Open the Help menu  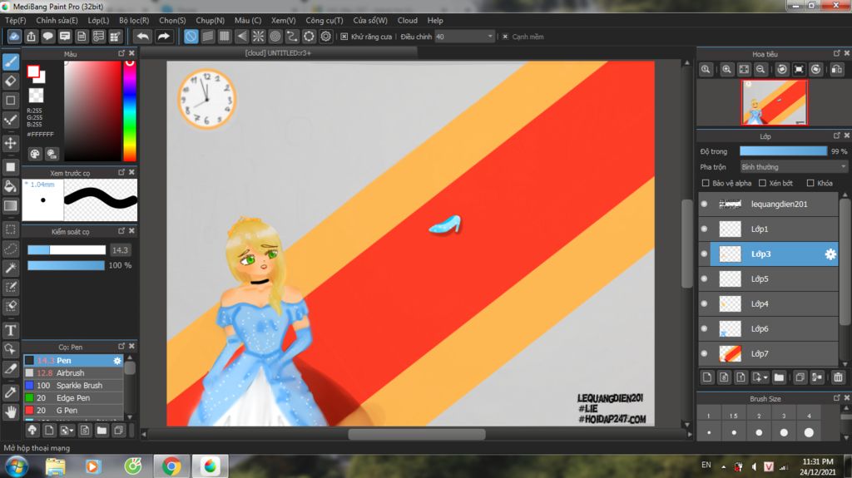(x=434, y=20)
